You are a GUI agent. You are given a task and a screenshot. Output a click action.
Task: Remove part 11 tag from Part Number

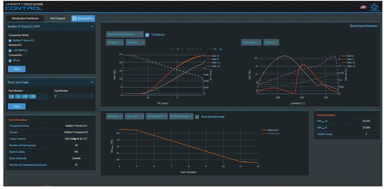tap(23, 96)
